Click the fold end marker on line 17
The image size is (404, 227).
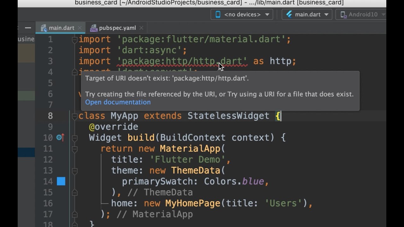pos(75,214)
